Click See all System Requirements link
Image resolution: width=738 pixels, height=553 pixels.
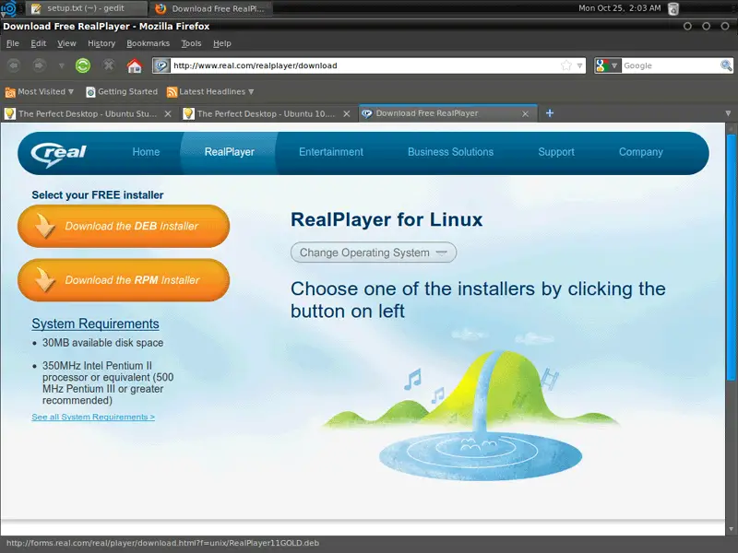click(93, 417)
